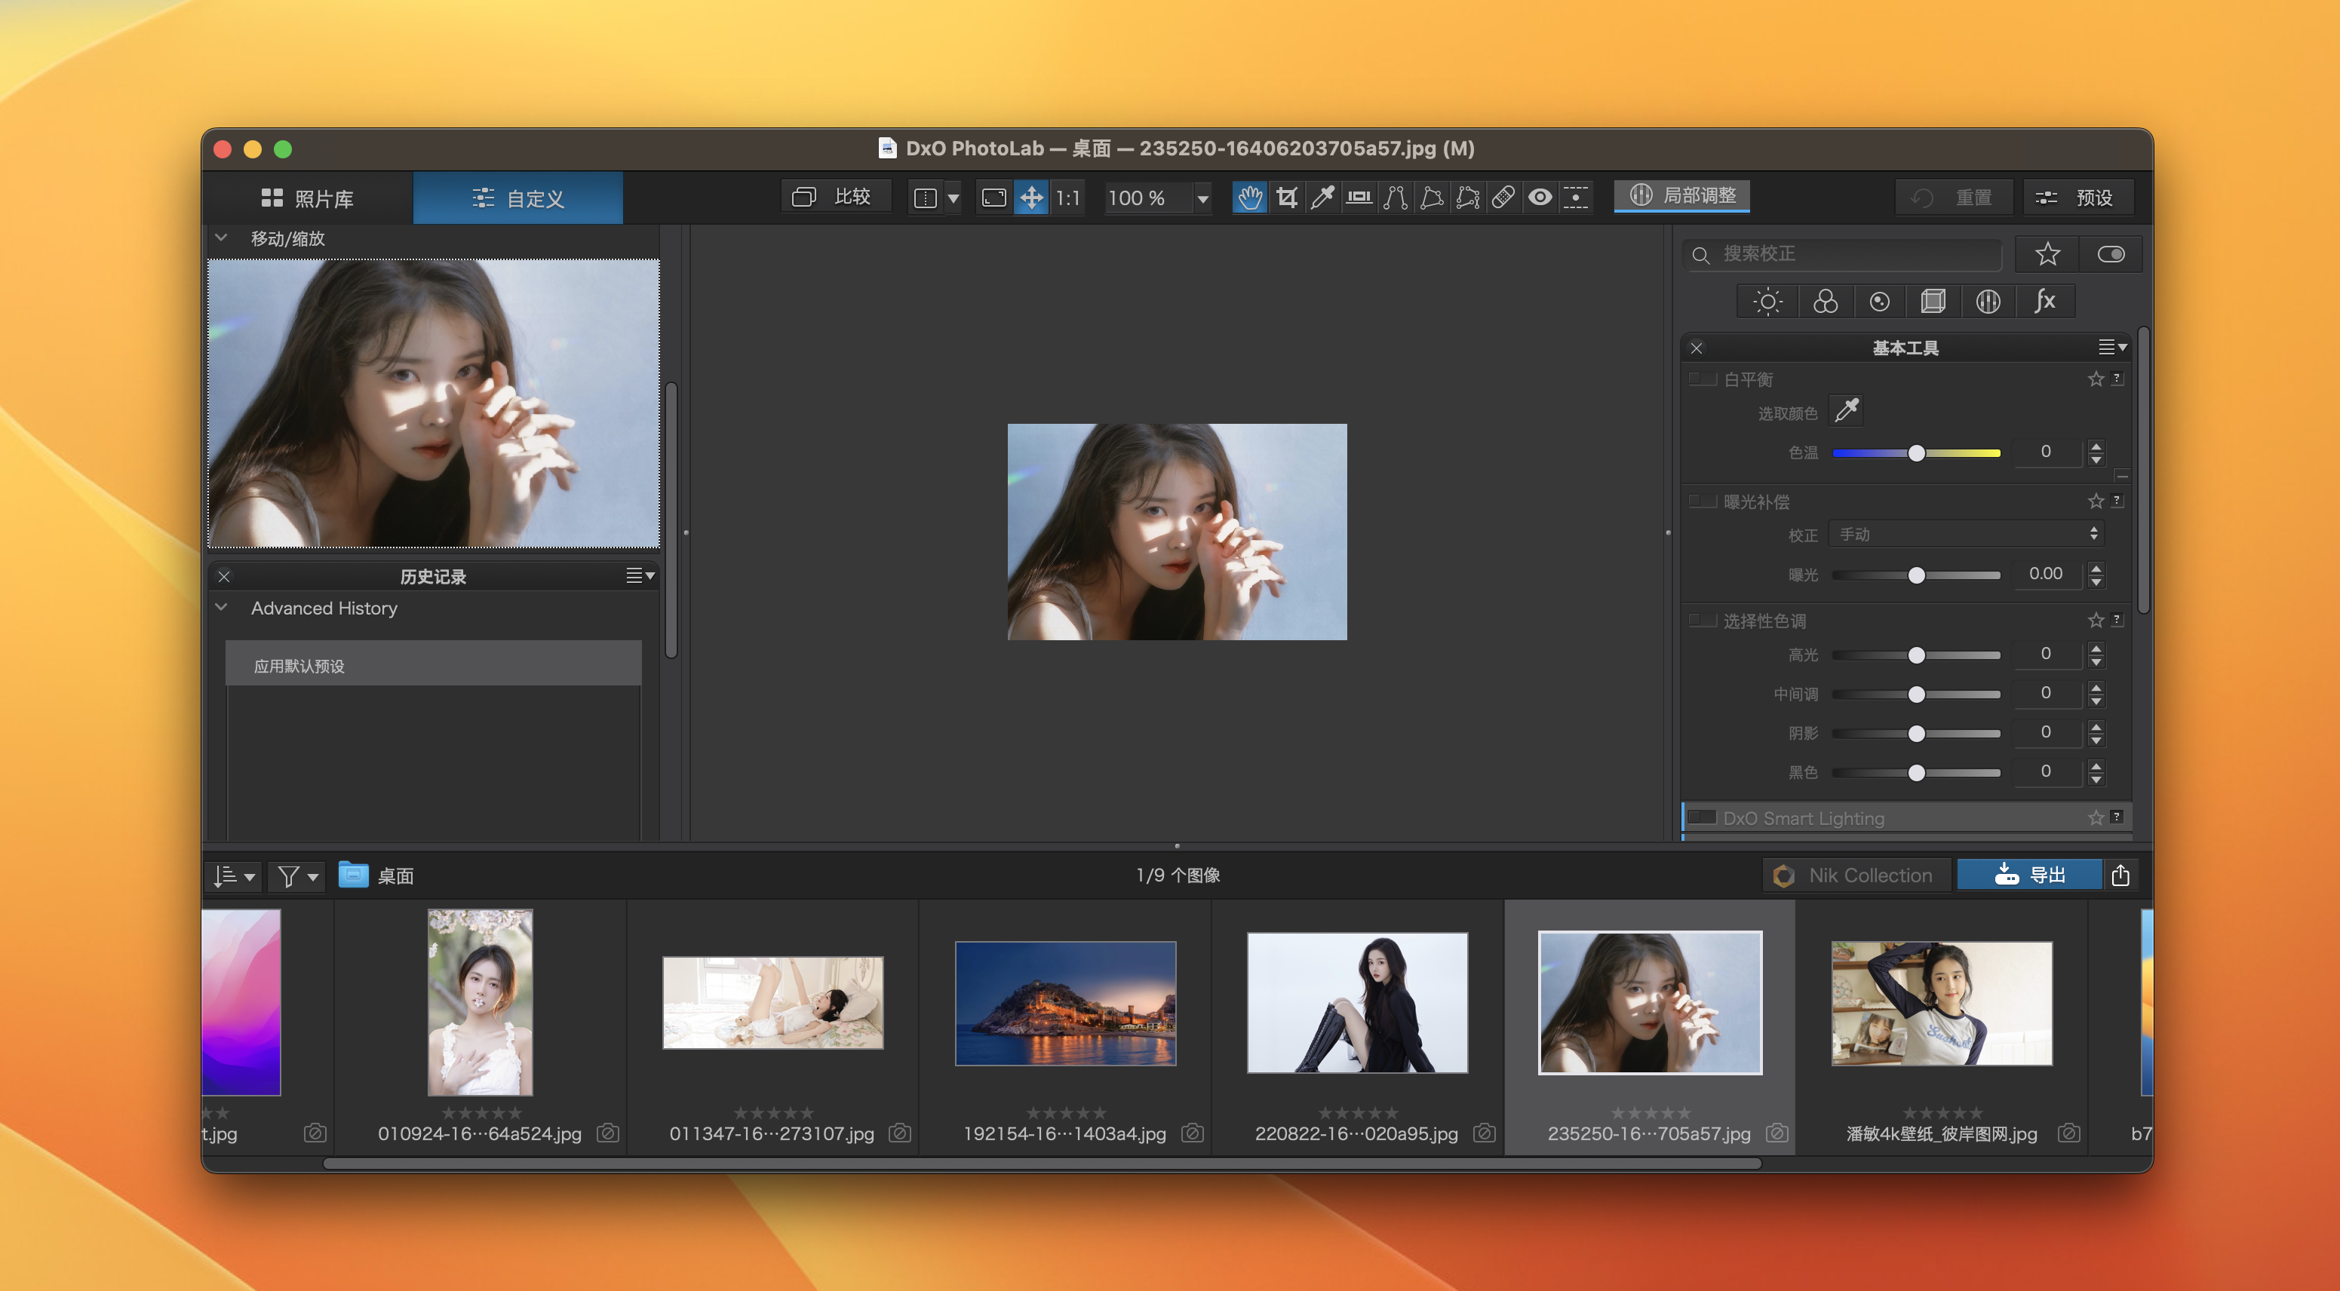Click the share icon next to export
This screenshot has height=1291, width=2340.
(2120, 875)
